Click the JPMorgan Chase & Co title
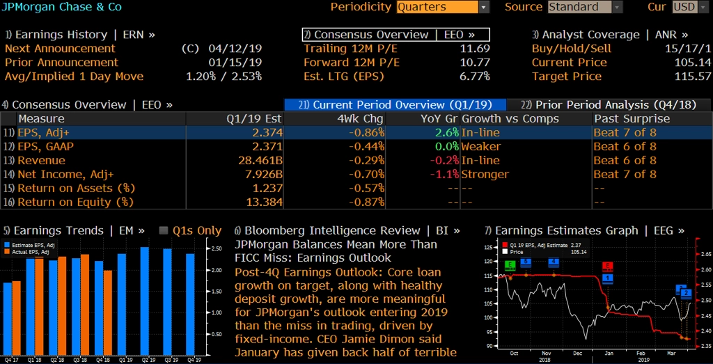The height and width of the screenshot is (364, 713). pos(62,7)
